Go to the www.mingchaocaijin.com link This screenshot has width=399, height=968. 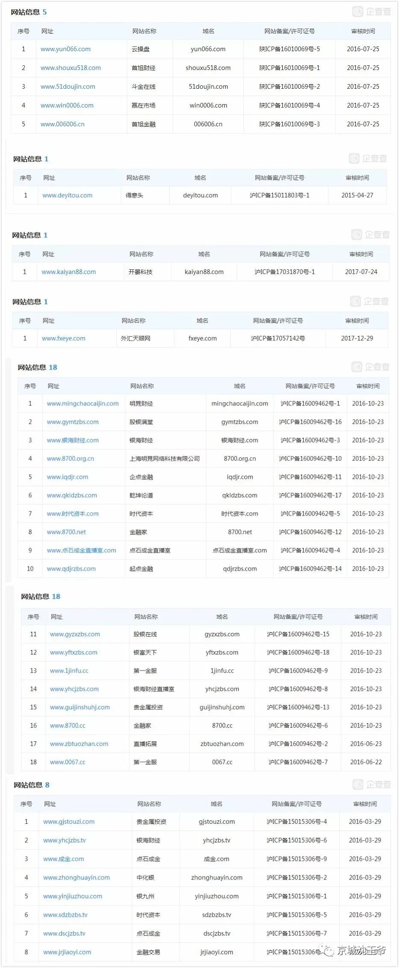point(82,404)
